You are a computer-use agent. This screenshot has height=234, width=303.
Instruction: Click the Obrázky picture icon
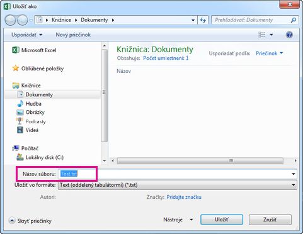[20, 113]
